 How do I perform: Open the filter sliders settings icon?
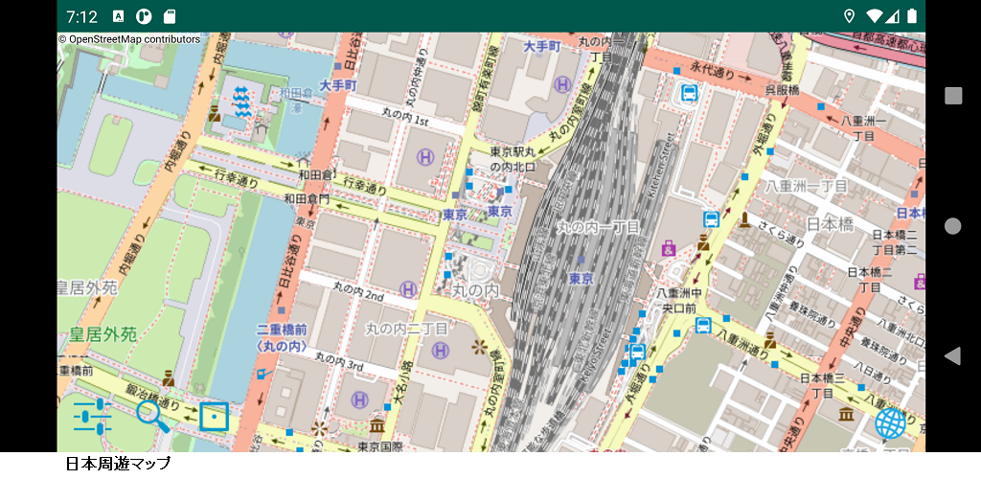coord(93,415)
